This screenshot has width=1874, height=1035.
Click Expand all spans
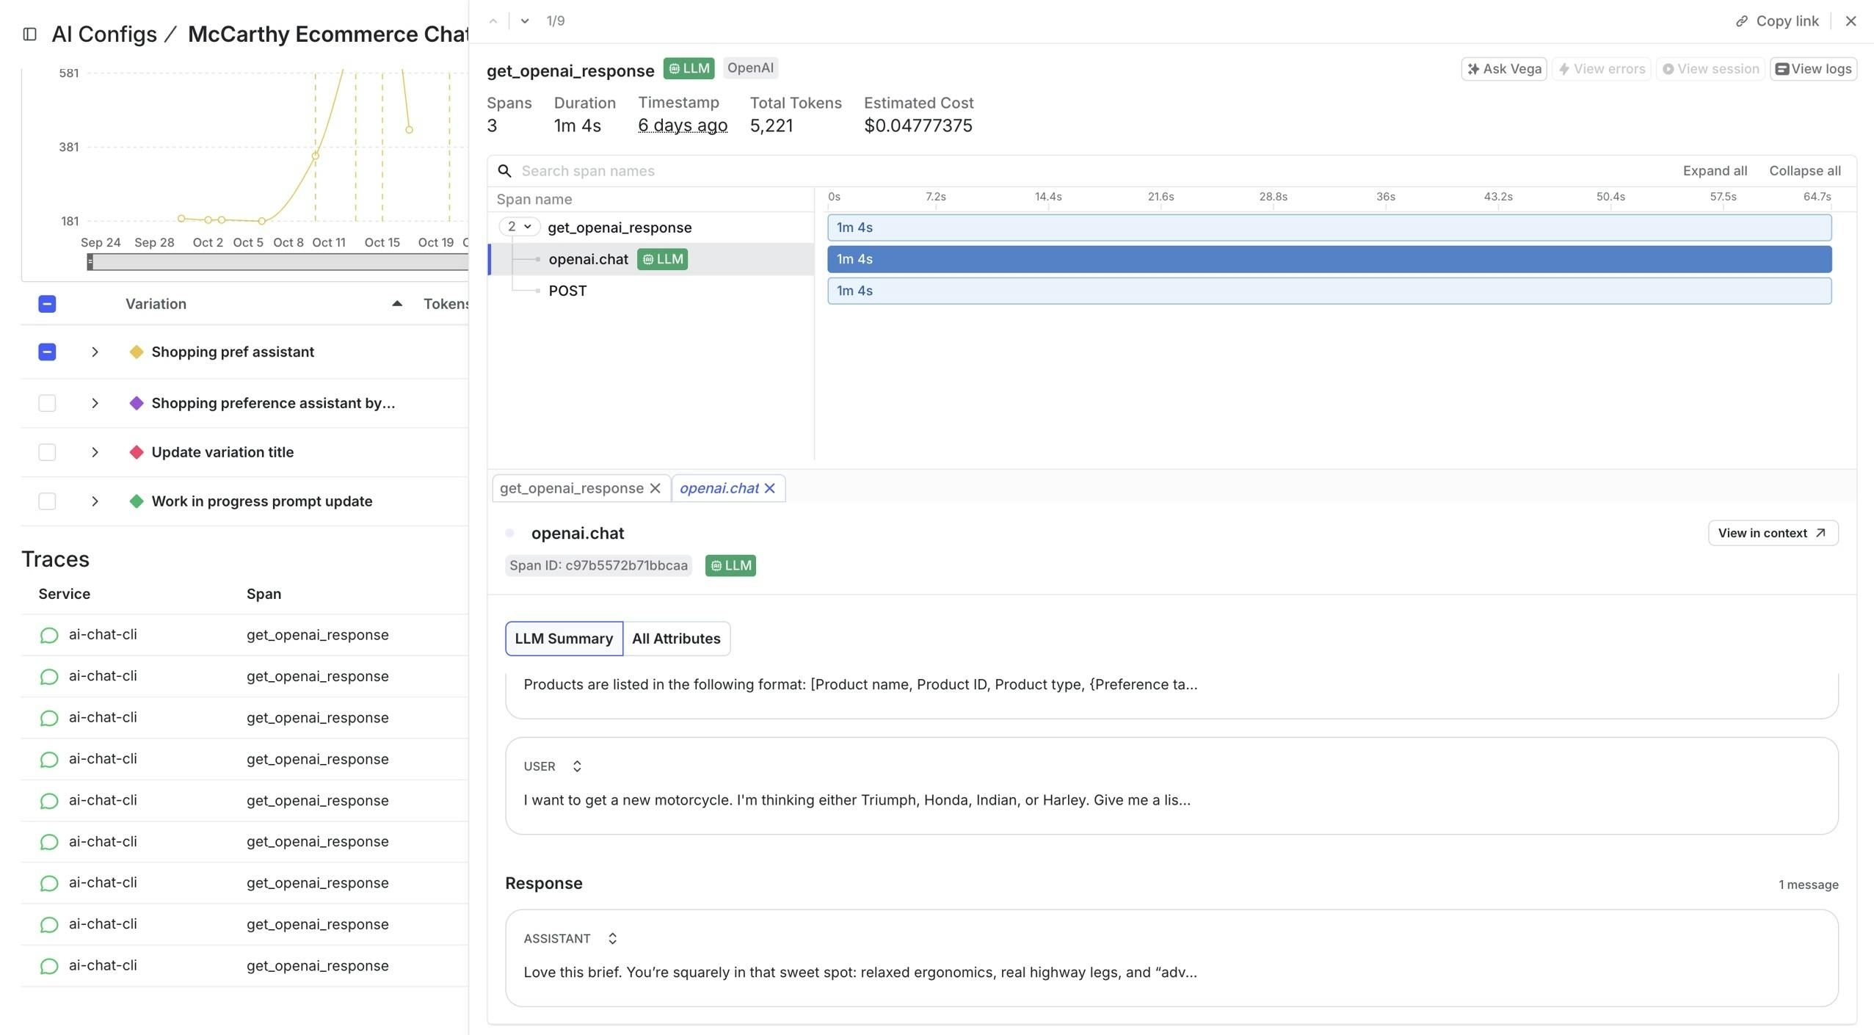point(1714,171)
